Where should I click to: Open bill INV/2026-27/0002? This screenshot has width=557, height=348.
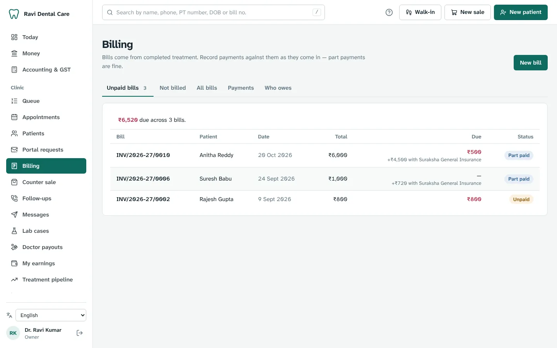[143, 199]
